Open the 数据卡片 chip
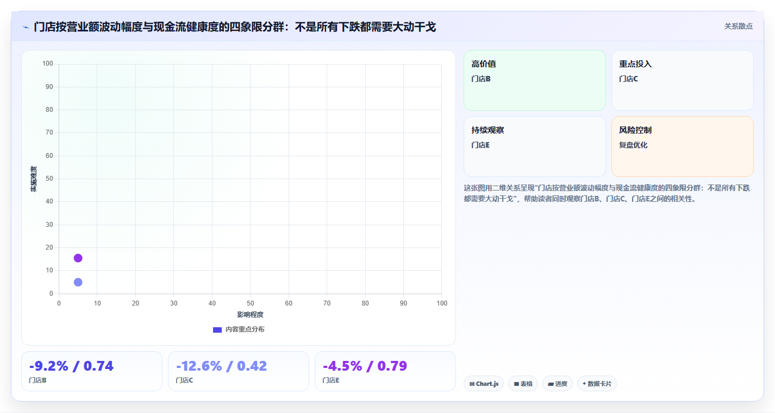The image size is (775, 413). [597, 384]
